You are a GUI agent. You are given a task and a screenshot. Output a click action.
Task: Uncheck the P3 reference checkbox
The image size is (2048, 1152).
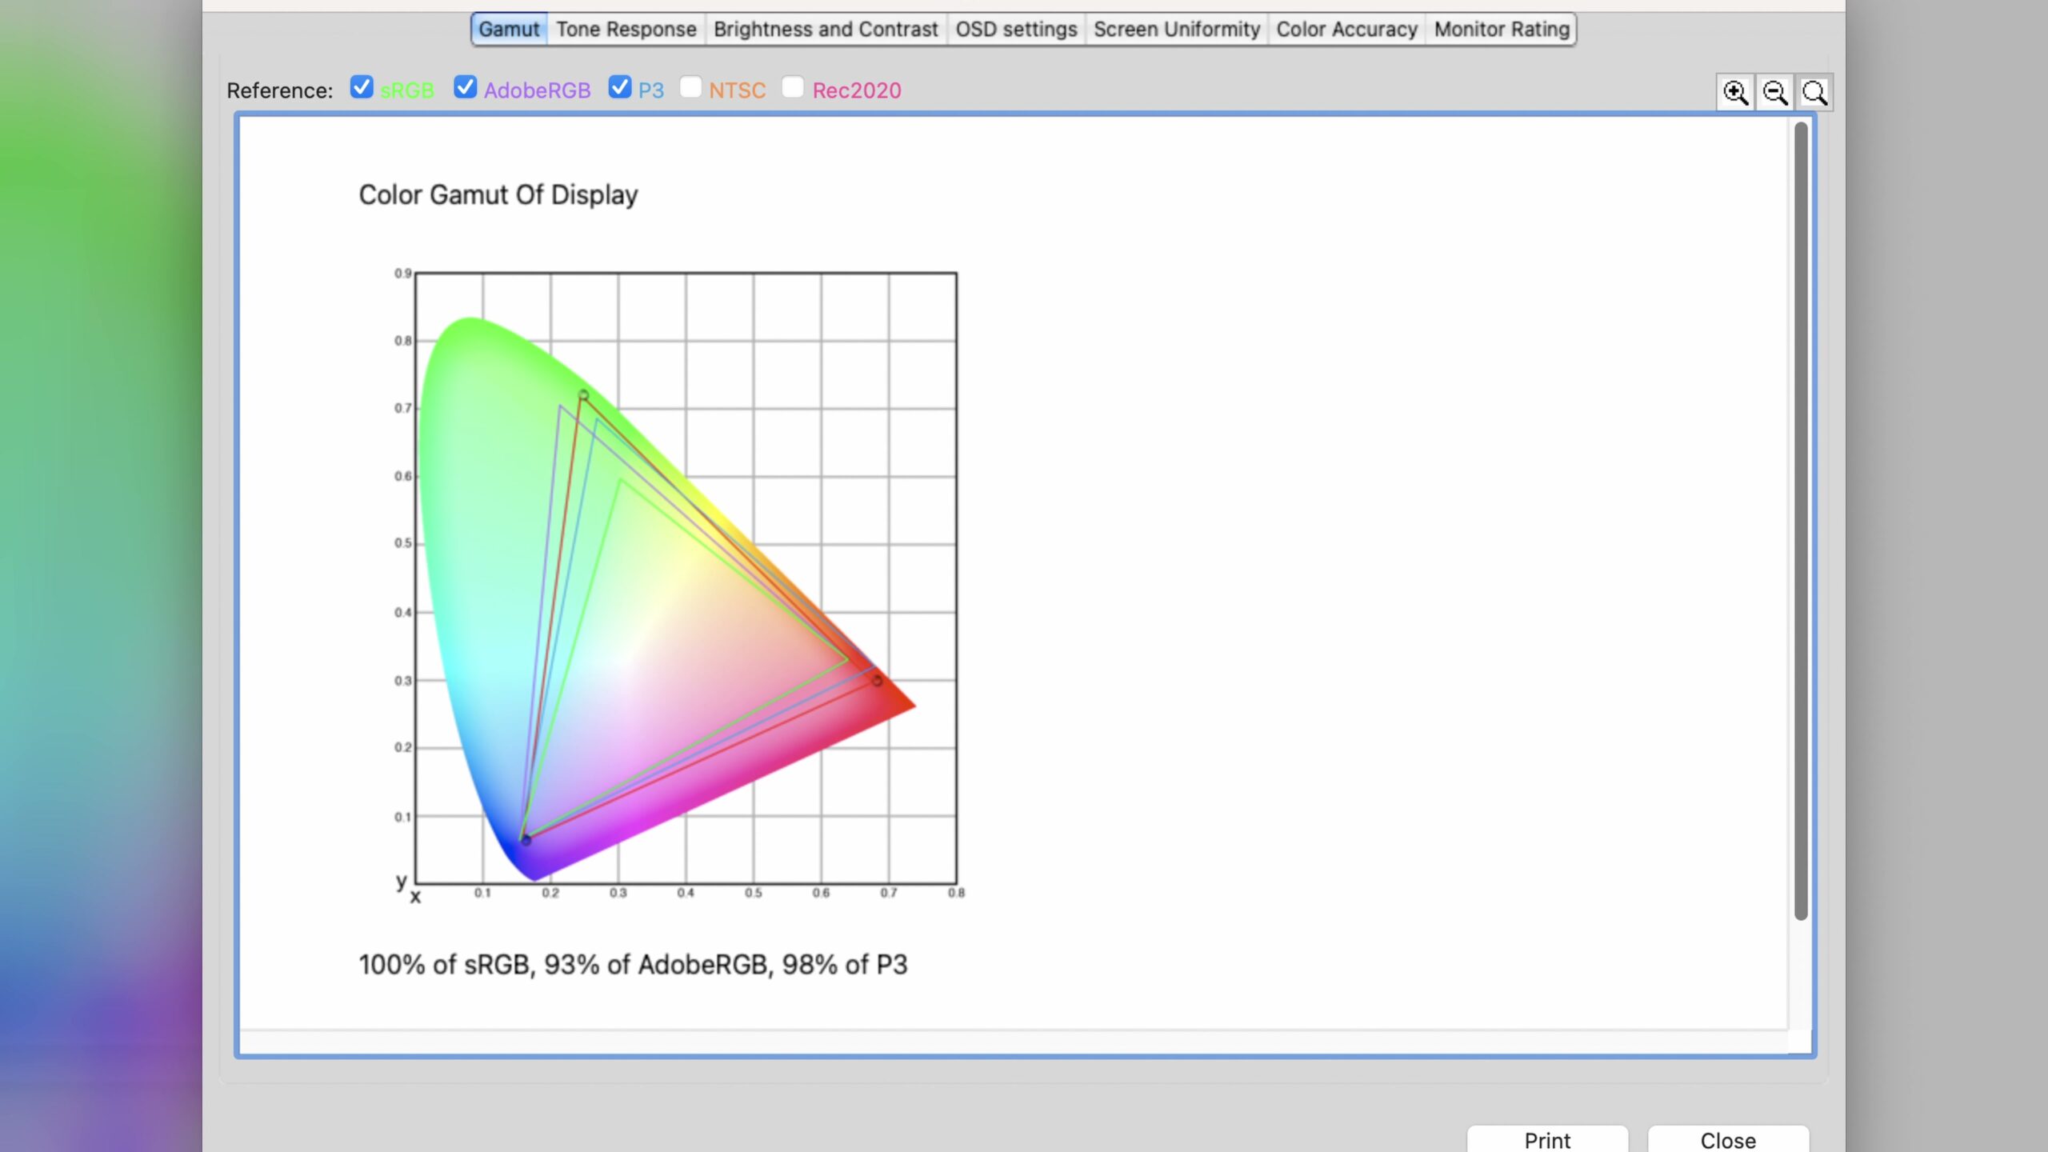click(620, 87)
